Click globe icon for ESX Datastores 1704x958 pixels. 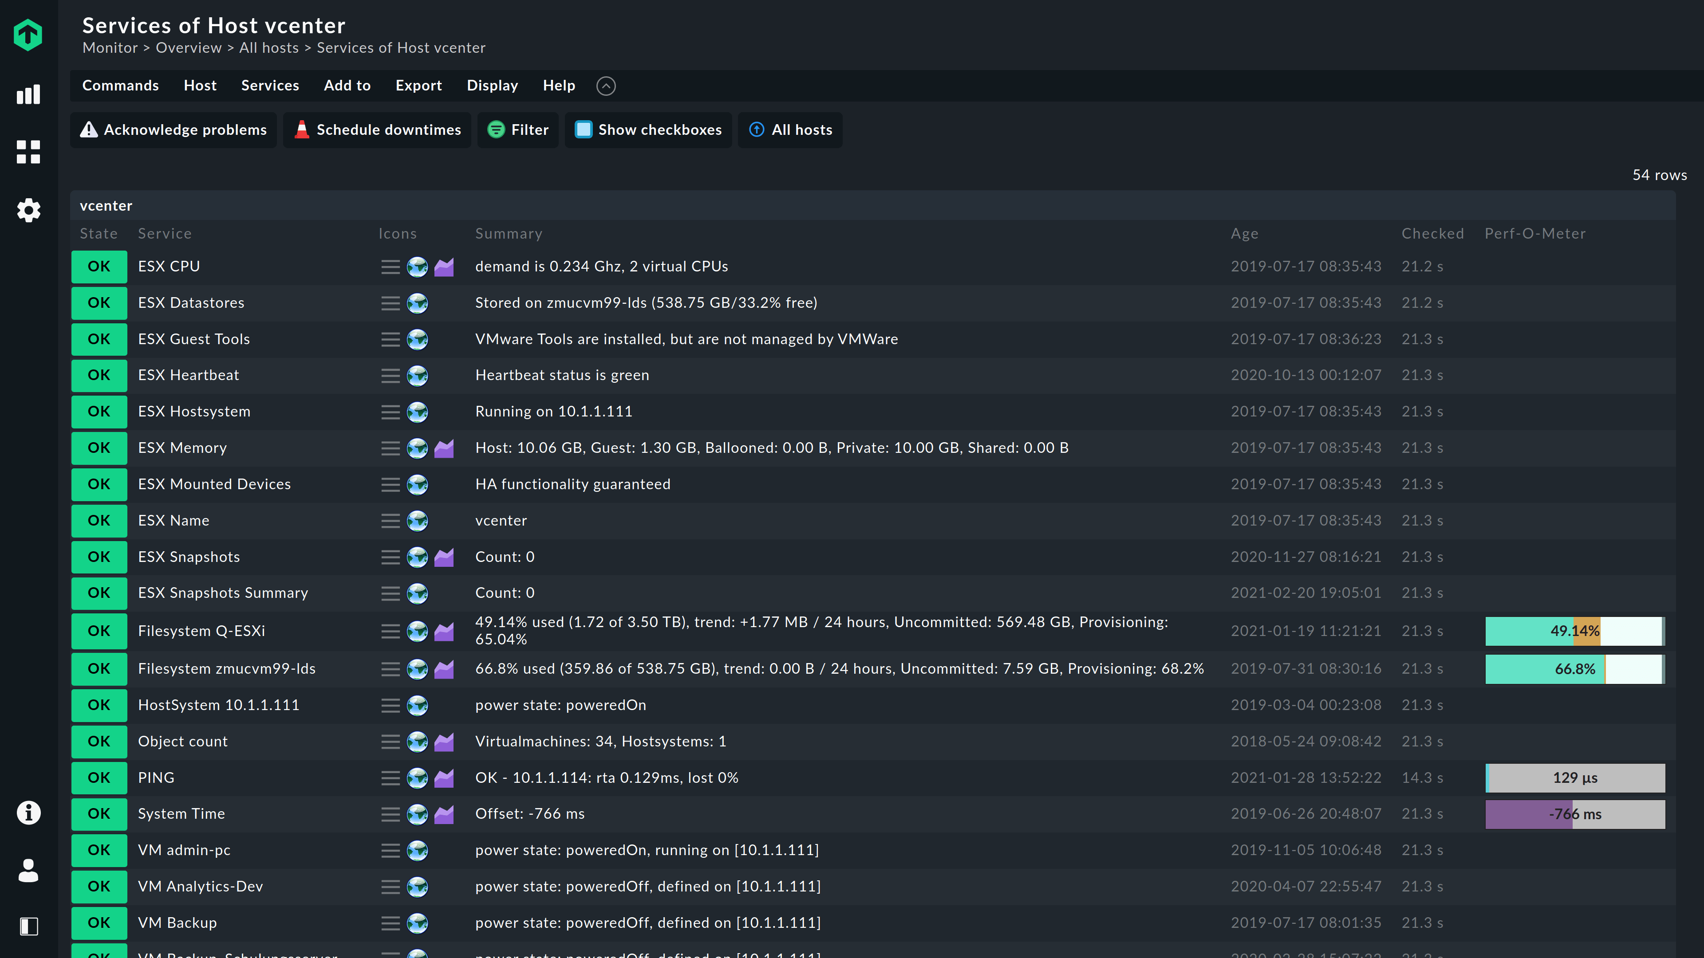[418, 303]
